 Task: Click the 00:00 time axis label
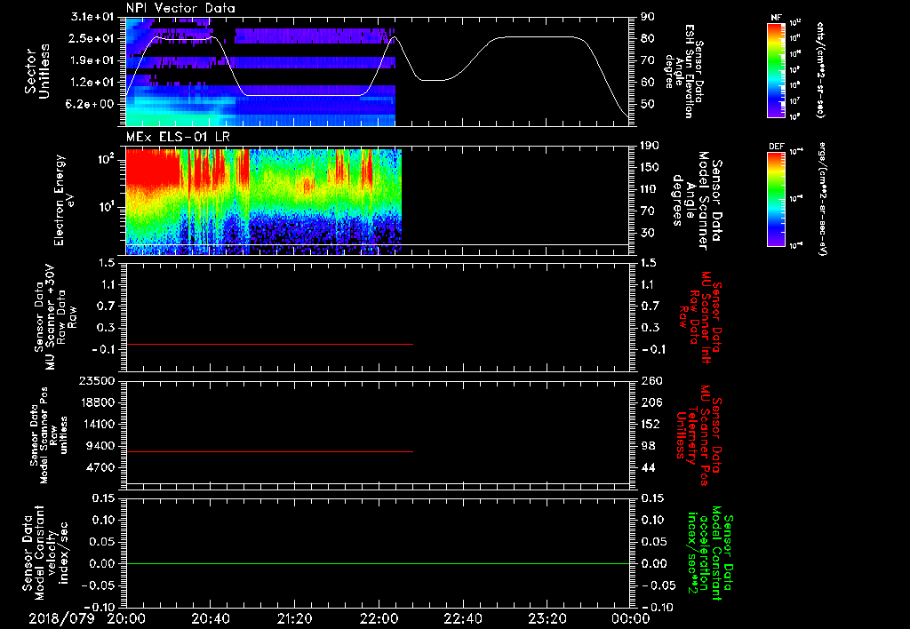coord(631,618)
